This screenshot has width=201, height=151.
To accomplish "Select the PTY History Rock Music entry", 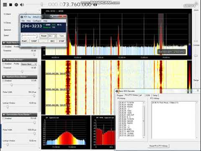I will tap(165, 103).
